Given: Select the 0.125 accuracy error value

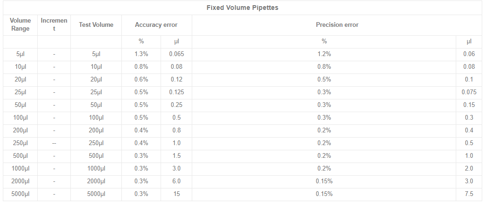Looking at the screenshot, I should coord(176,92).
